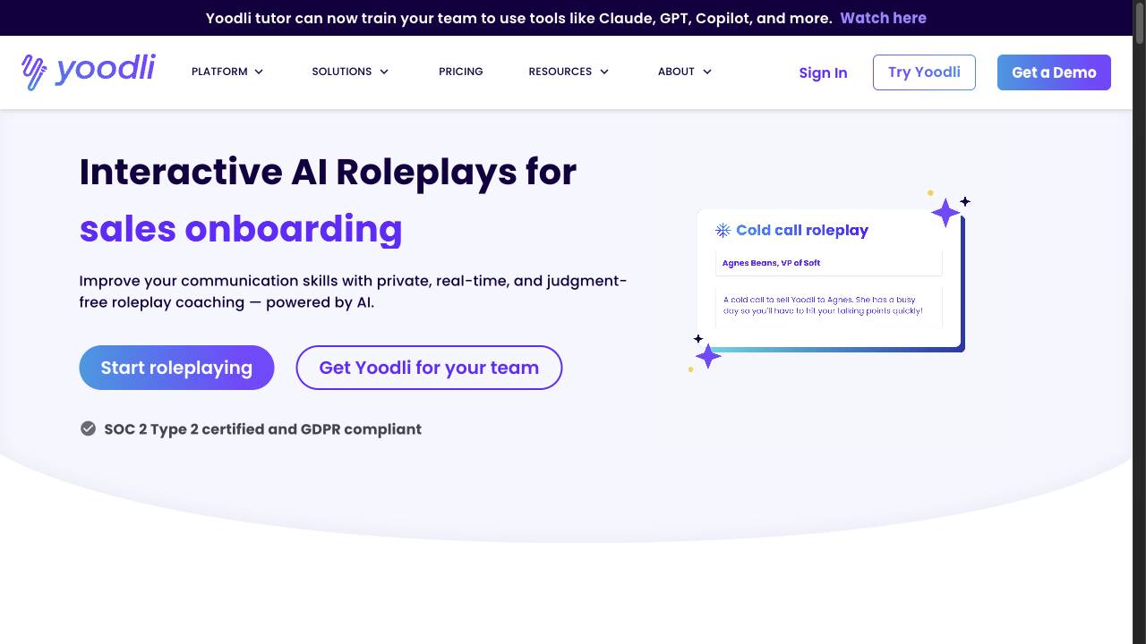
Task: Go to the Pricing page
Action: click(461, 72)
